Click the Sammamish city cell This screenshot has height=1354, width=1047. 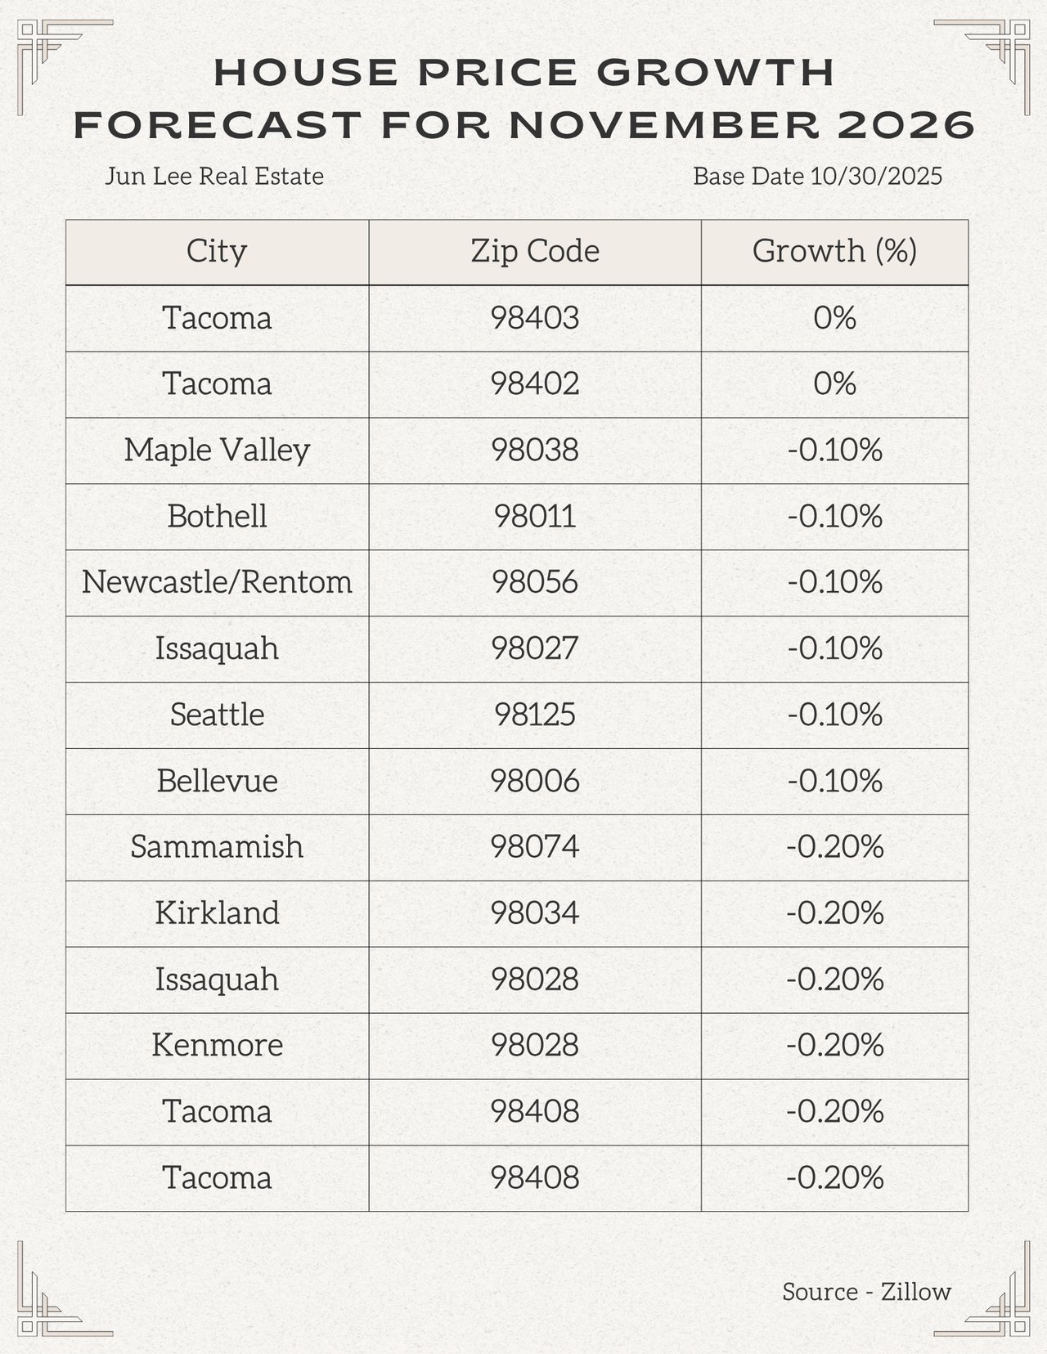[x=217, y=847]
